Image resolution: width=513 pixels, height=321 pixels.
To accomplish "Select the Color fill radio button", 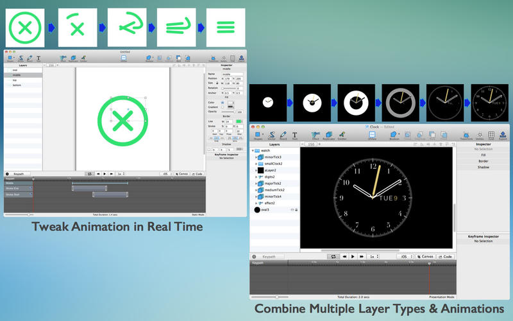I will coord(223,103).
